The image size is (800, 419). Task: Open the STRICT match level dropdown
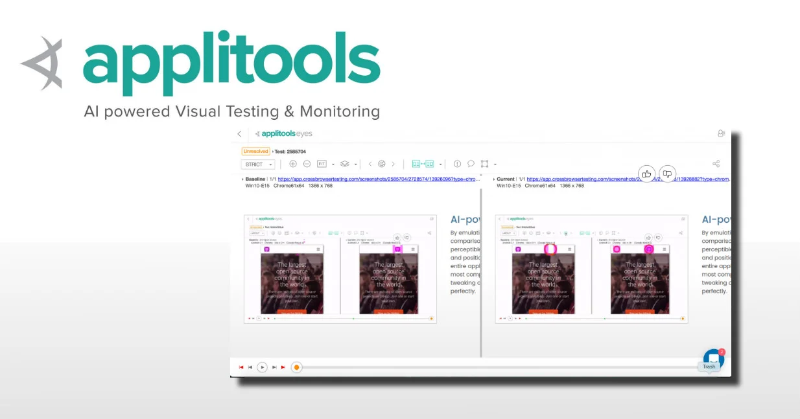(258, 164)
